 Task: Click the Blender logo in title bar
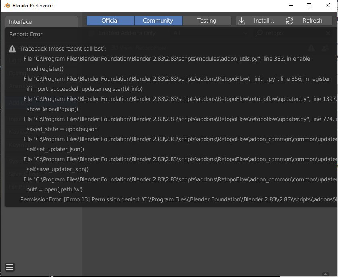(7, 5)
